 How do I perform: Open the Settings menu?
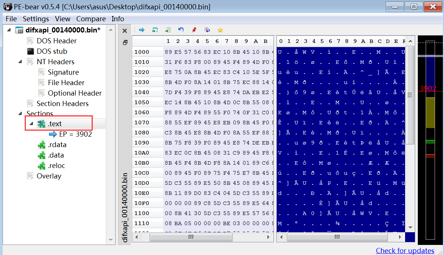[36, 19]
